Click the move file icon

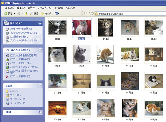click(7, 60)
